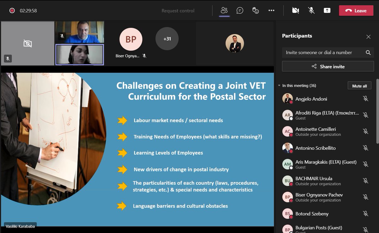Click Antonino Scribellito's muted mic icon

click(365, 148)
